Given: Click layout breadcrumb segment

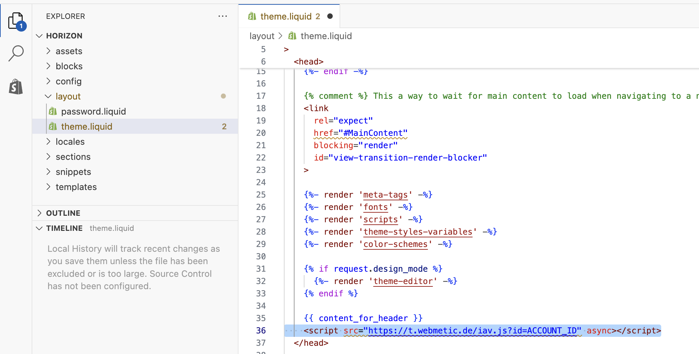Looking at the screenshot, I should [x=262, y=36].
